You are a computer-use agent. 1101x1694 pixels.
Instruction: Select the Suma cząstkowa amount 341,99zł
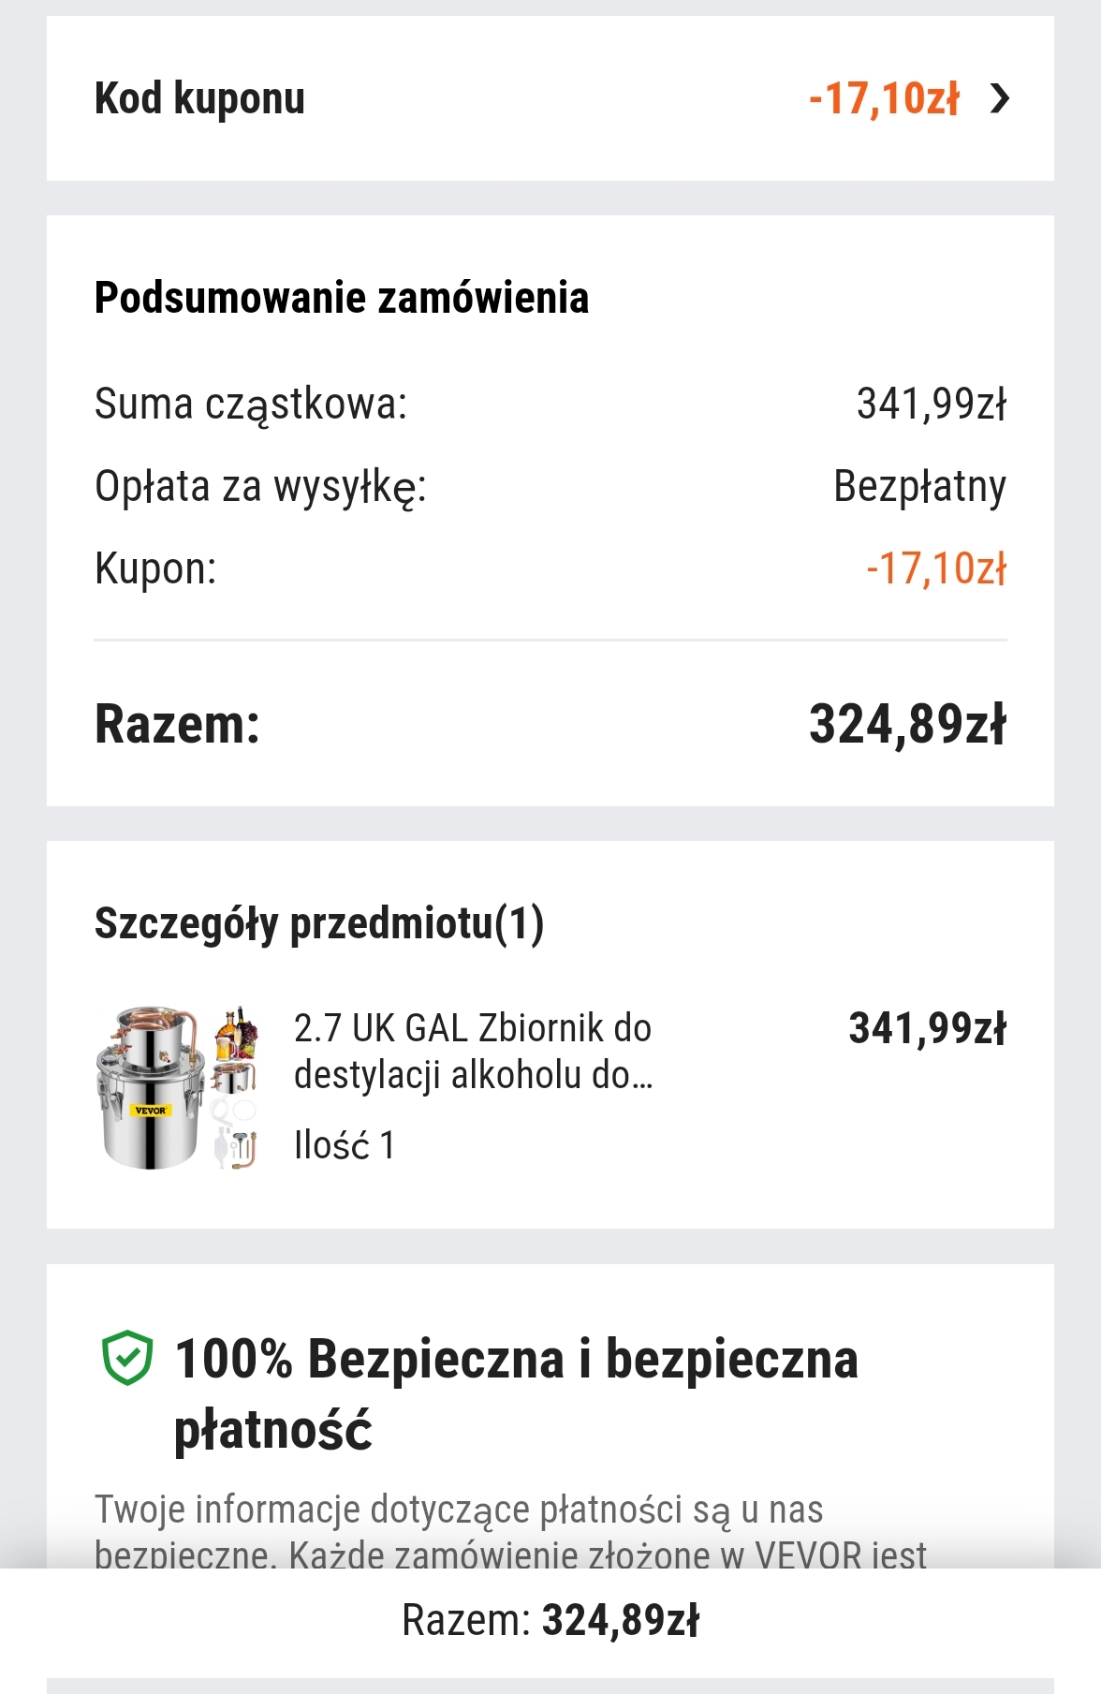pyautogui.click(x=931, y=405)
